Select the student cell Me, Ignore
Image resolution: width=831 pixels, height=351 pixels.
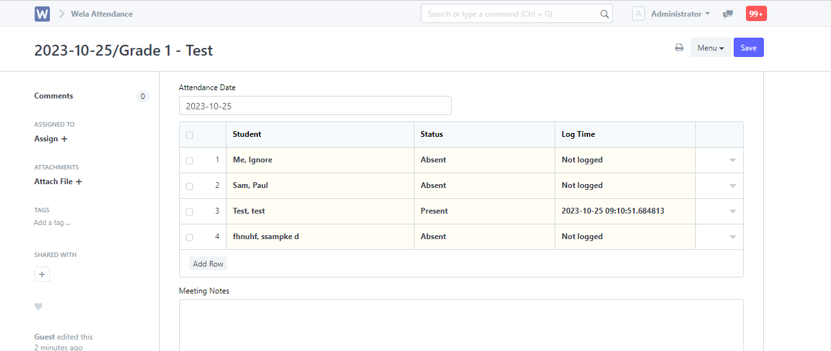click(x=320, y=160)
